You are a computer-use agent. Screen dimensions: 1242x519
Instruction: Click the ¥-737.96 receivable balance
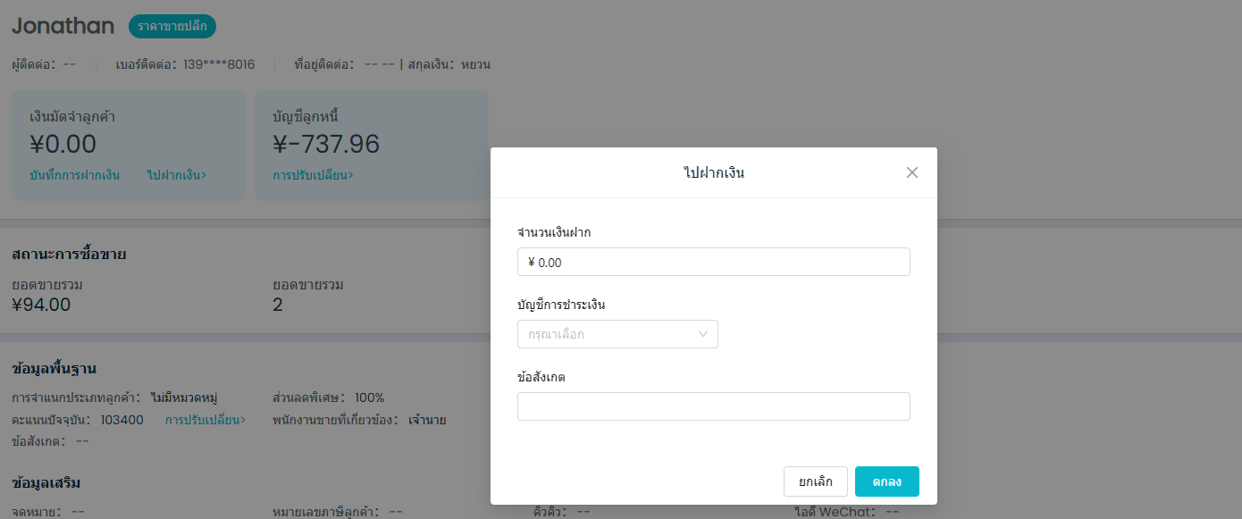pos(326,144)
